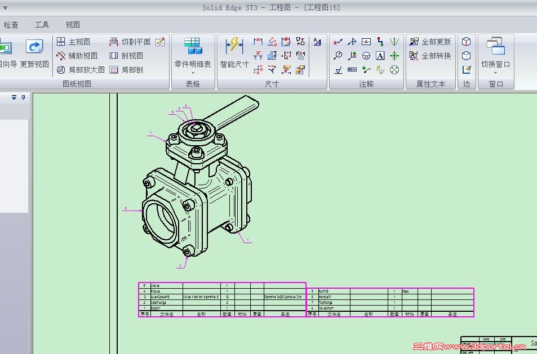The image size is (537, 354).
Task: Choose the 局部放大图 detail view command
Action: click(81, 70)
